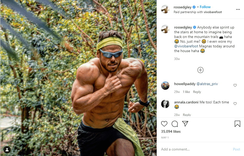Toggle like on the post header avatar
Image resolution: width=244 pixels, height=156 pixels.
[x=165, y=9]
